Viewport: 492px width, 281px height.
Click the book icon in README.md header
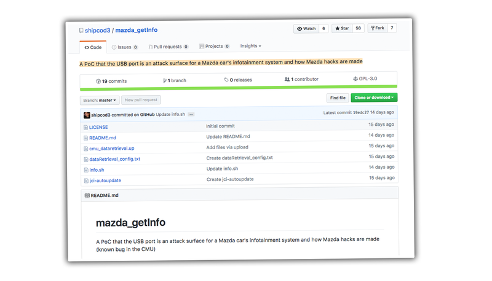(87, 195)
